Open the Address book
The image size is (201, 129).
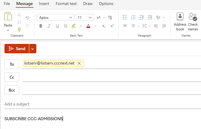(180, 22)
